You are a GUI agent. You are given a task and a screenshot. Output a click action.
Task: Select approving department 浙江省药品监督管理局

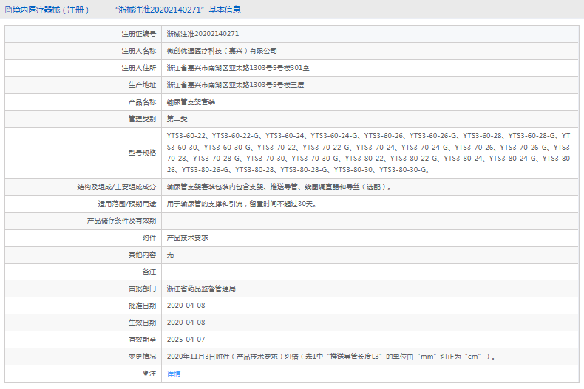click(201, 289)
